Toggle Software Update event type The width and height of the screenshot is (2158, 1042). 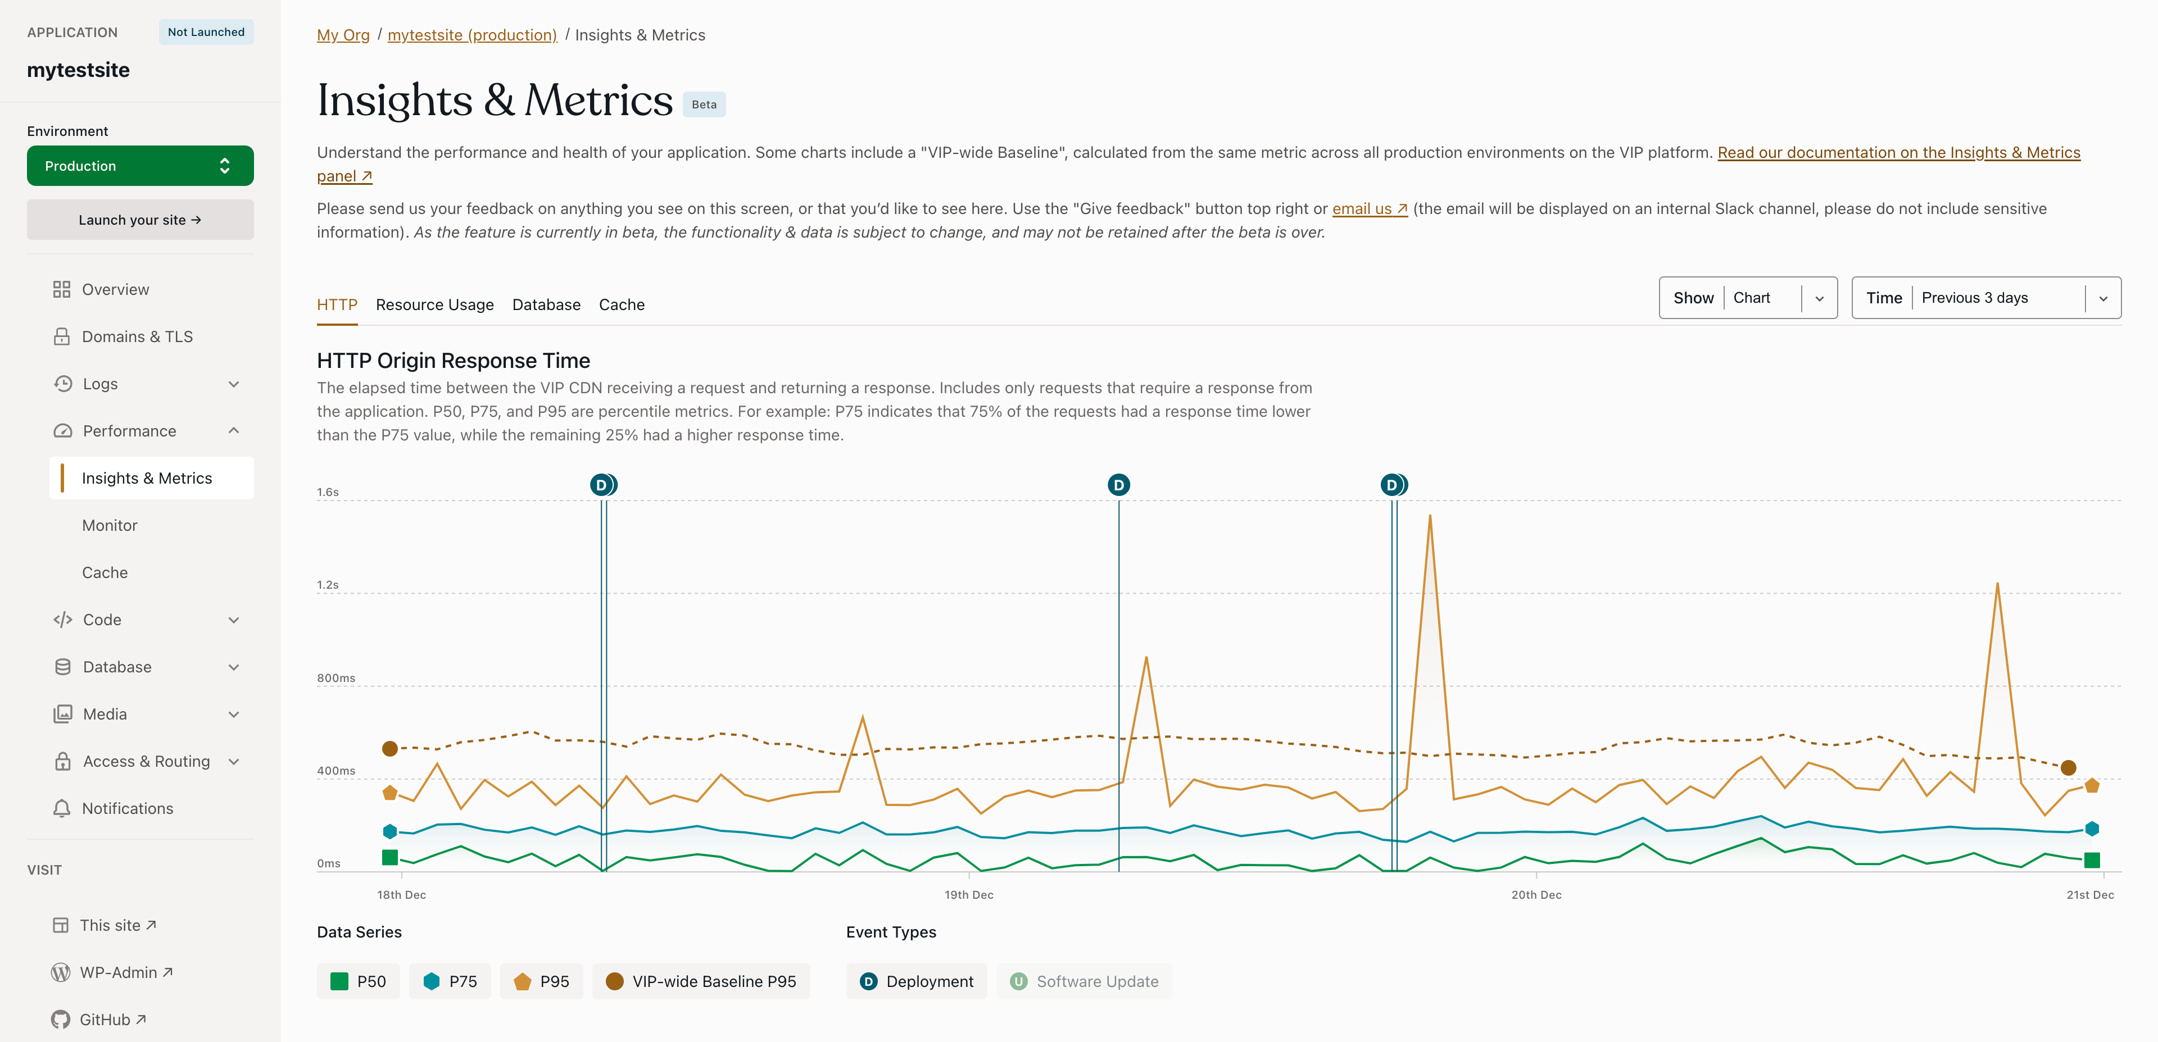(x=1084, y=982)
